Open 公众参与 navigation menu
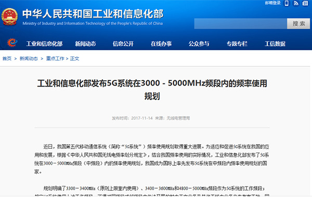Image resolution: width=312 pixels, height=197 pixels. 199,44
